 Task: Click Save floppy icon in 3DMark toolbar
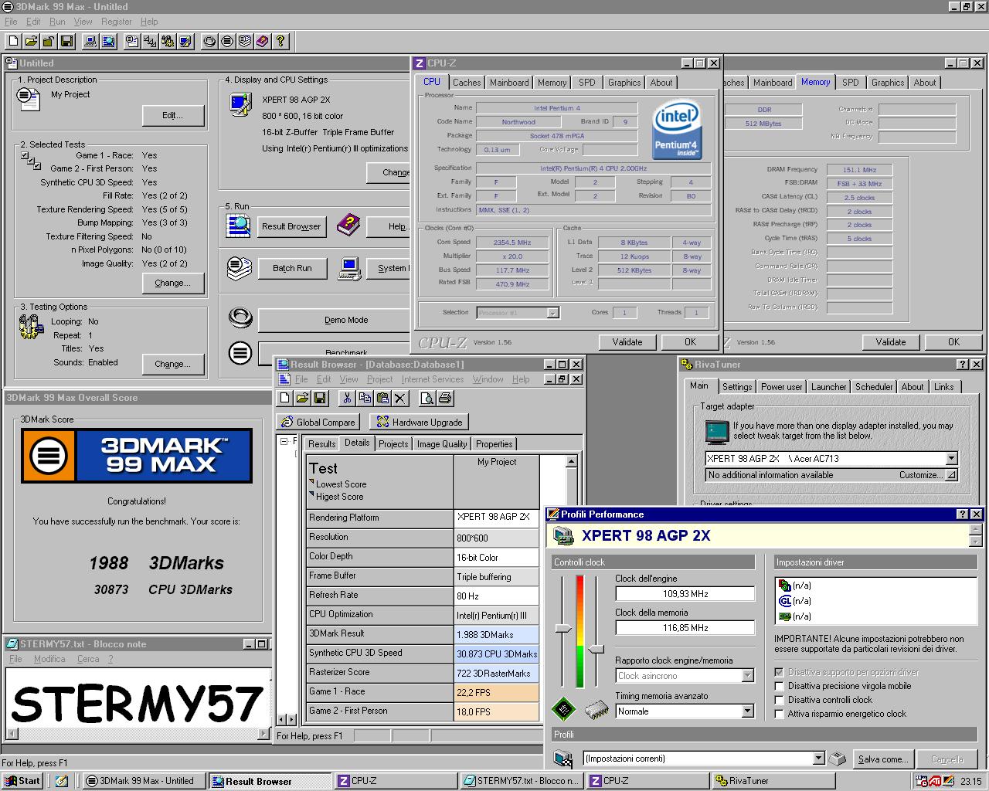tap(66, 41)
